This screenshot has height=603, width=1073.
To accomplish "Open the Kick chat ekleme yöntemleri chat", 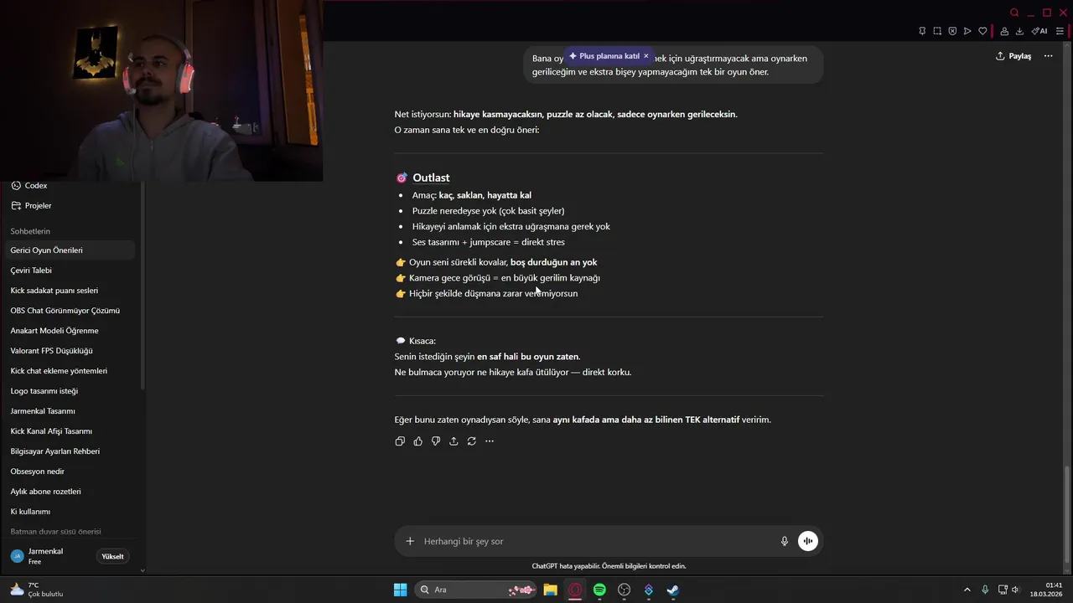I will click(70, 371).
